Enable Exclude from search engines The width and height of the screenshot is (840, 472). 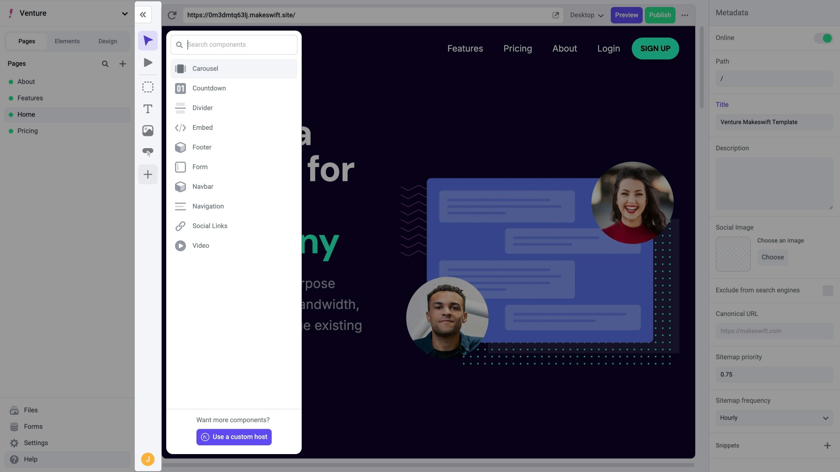(x=828, y=290)
